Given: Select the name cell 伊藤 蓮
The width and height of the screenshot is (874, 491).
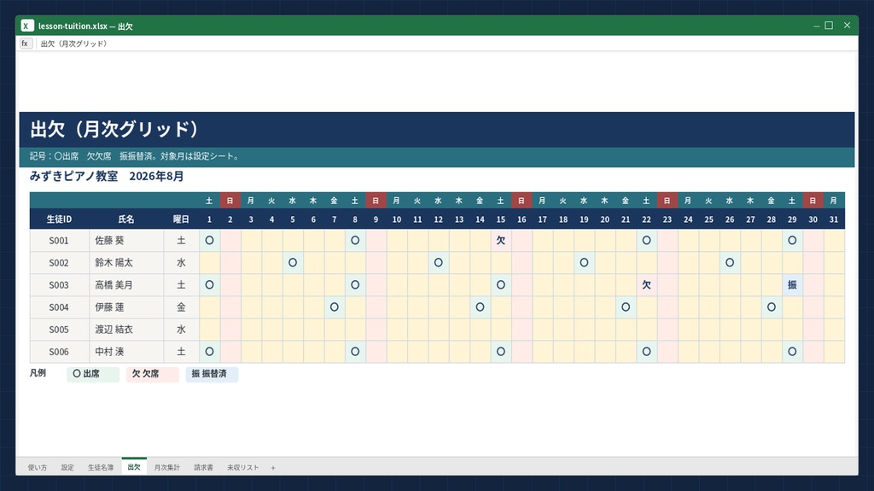Looking at the screenshot, I should coord(126,307).
